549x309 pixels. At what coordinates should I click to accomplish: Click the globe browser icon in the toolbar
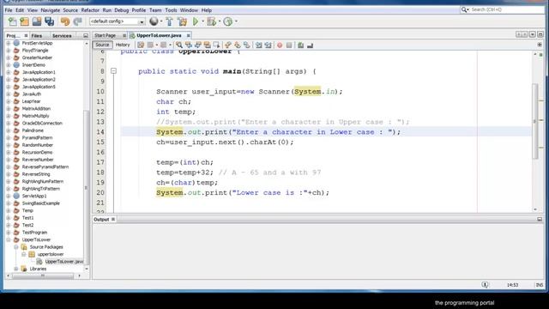[154, 21]
